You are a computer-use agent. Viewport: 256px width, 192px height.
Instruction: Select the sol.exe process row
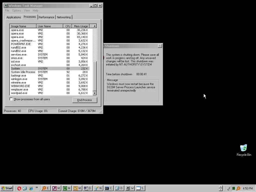point(50,61)
